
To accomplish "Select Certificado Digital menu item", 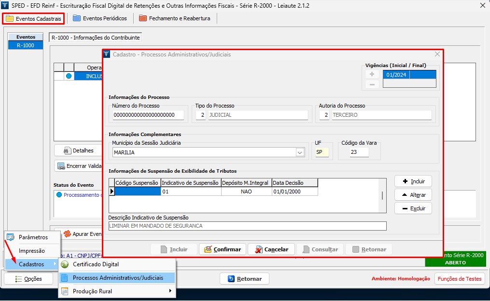I will point(96,264).
